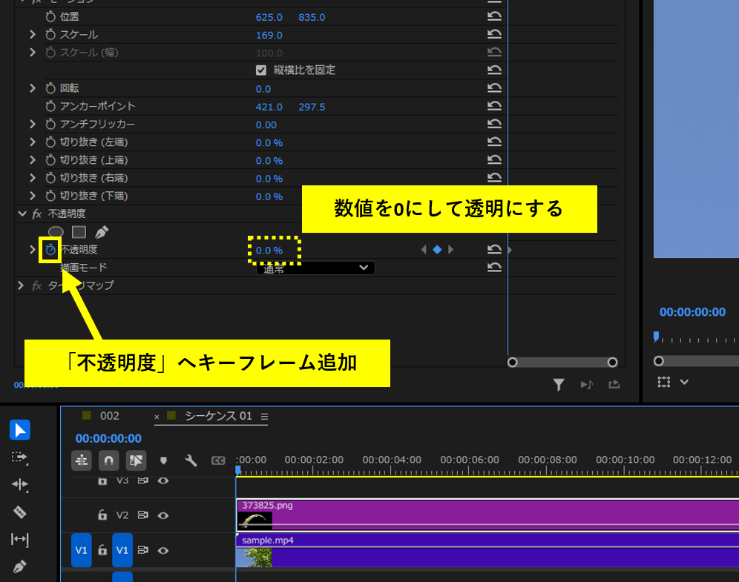The height and width of the screenshot is (582, 739).
Task: Collapse the 不透明度 effect section
Action: [x=22, y=214]
